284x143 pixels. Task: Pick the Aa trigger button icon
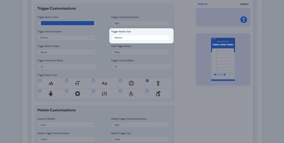[x=104, y=84]
